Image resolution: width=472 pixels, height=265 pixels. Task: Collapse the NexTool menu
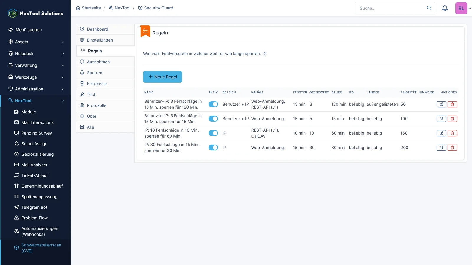coord(36,101)
